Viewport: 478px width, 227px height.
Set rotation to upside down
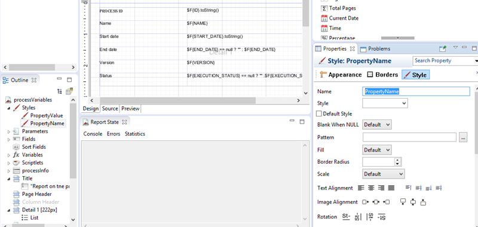coord(382,217)
